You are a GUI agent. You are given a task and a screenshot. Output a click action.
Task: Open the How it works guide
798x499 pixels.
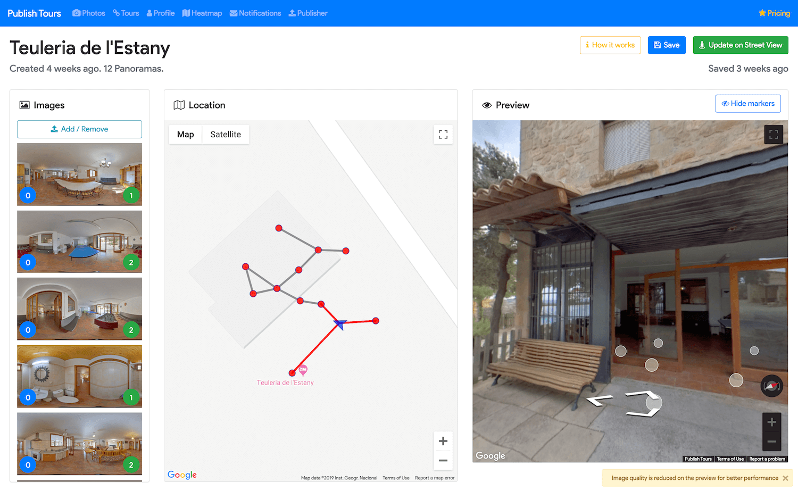point(610,45)
